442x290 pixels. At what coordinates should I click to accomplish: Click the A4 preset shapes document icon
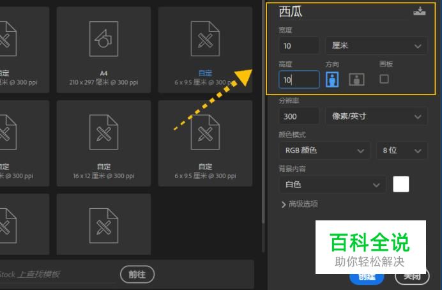[x=103, y=39]
